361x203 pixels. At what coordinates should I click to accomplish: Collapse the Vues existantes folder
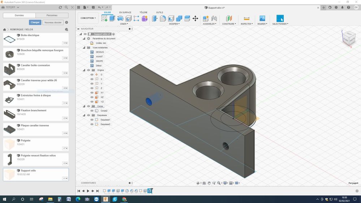click(x=84, y=48)
